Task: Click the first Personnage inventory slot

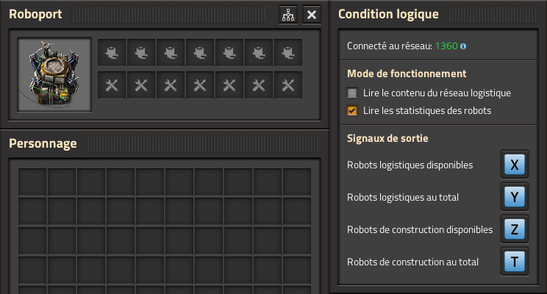Action: pos(32,182)
